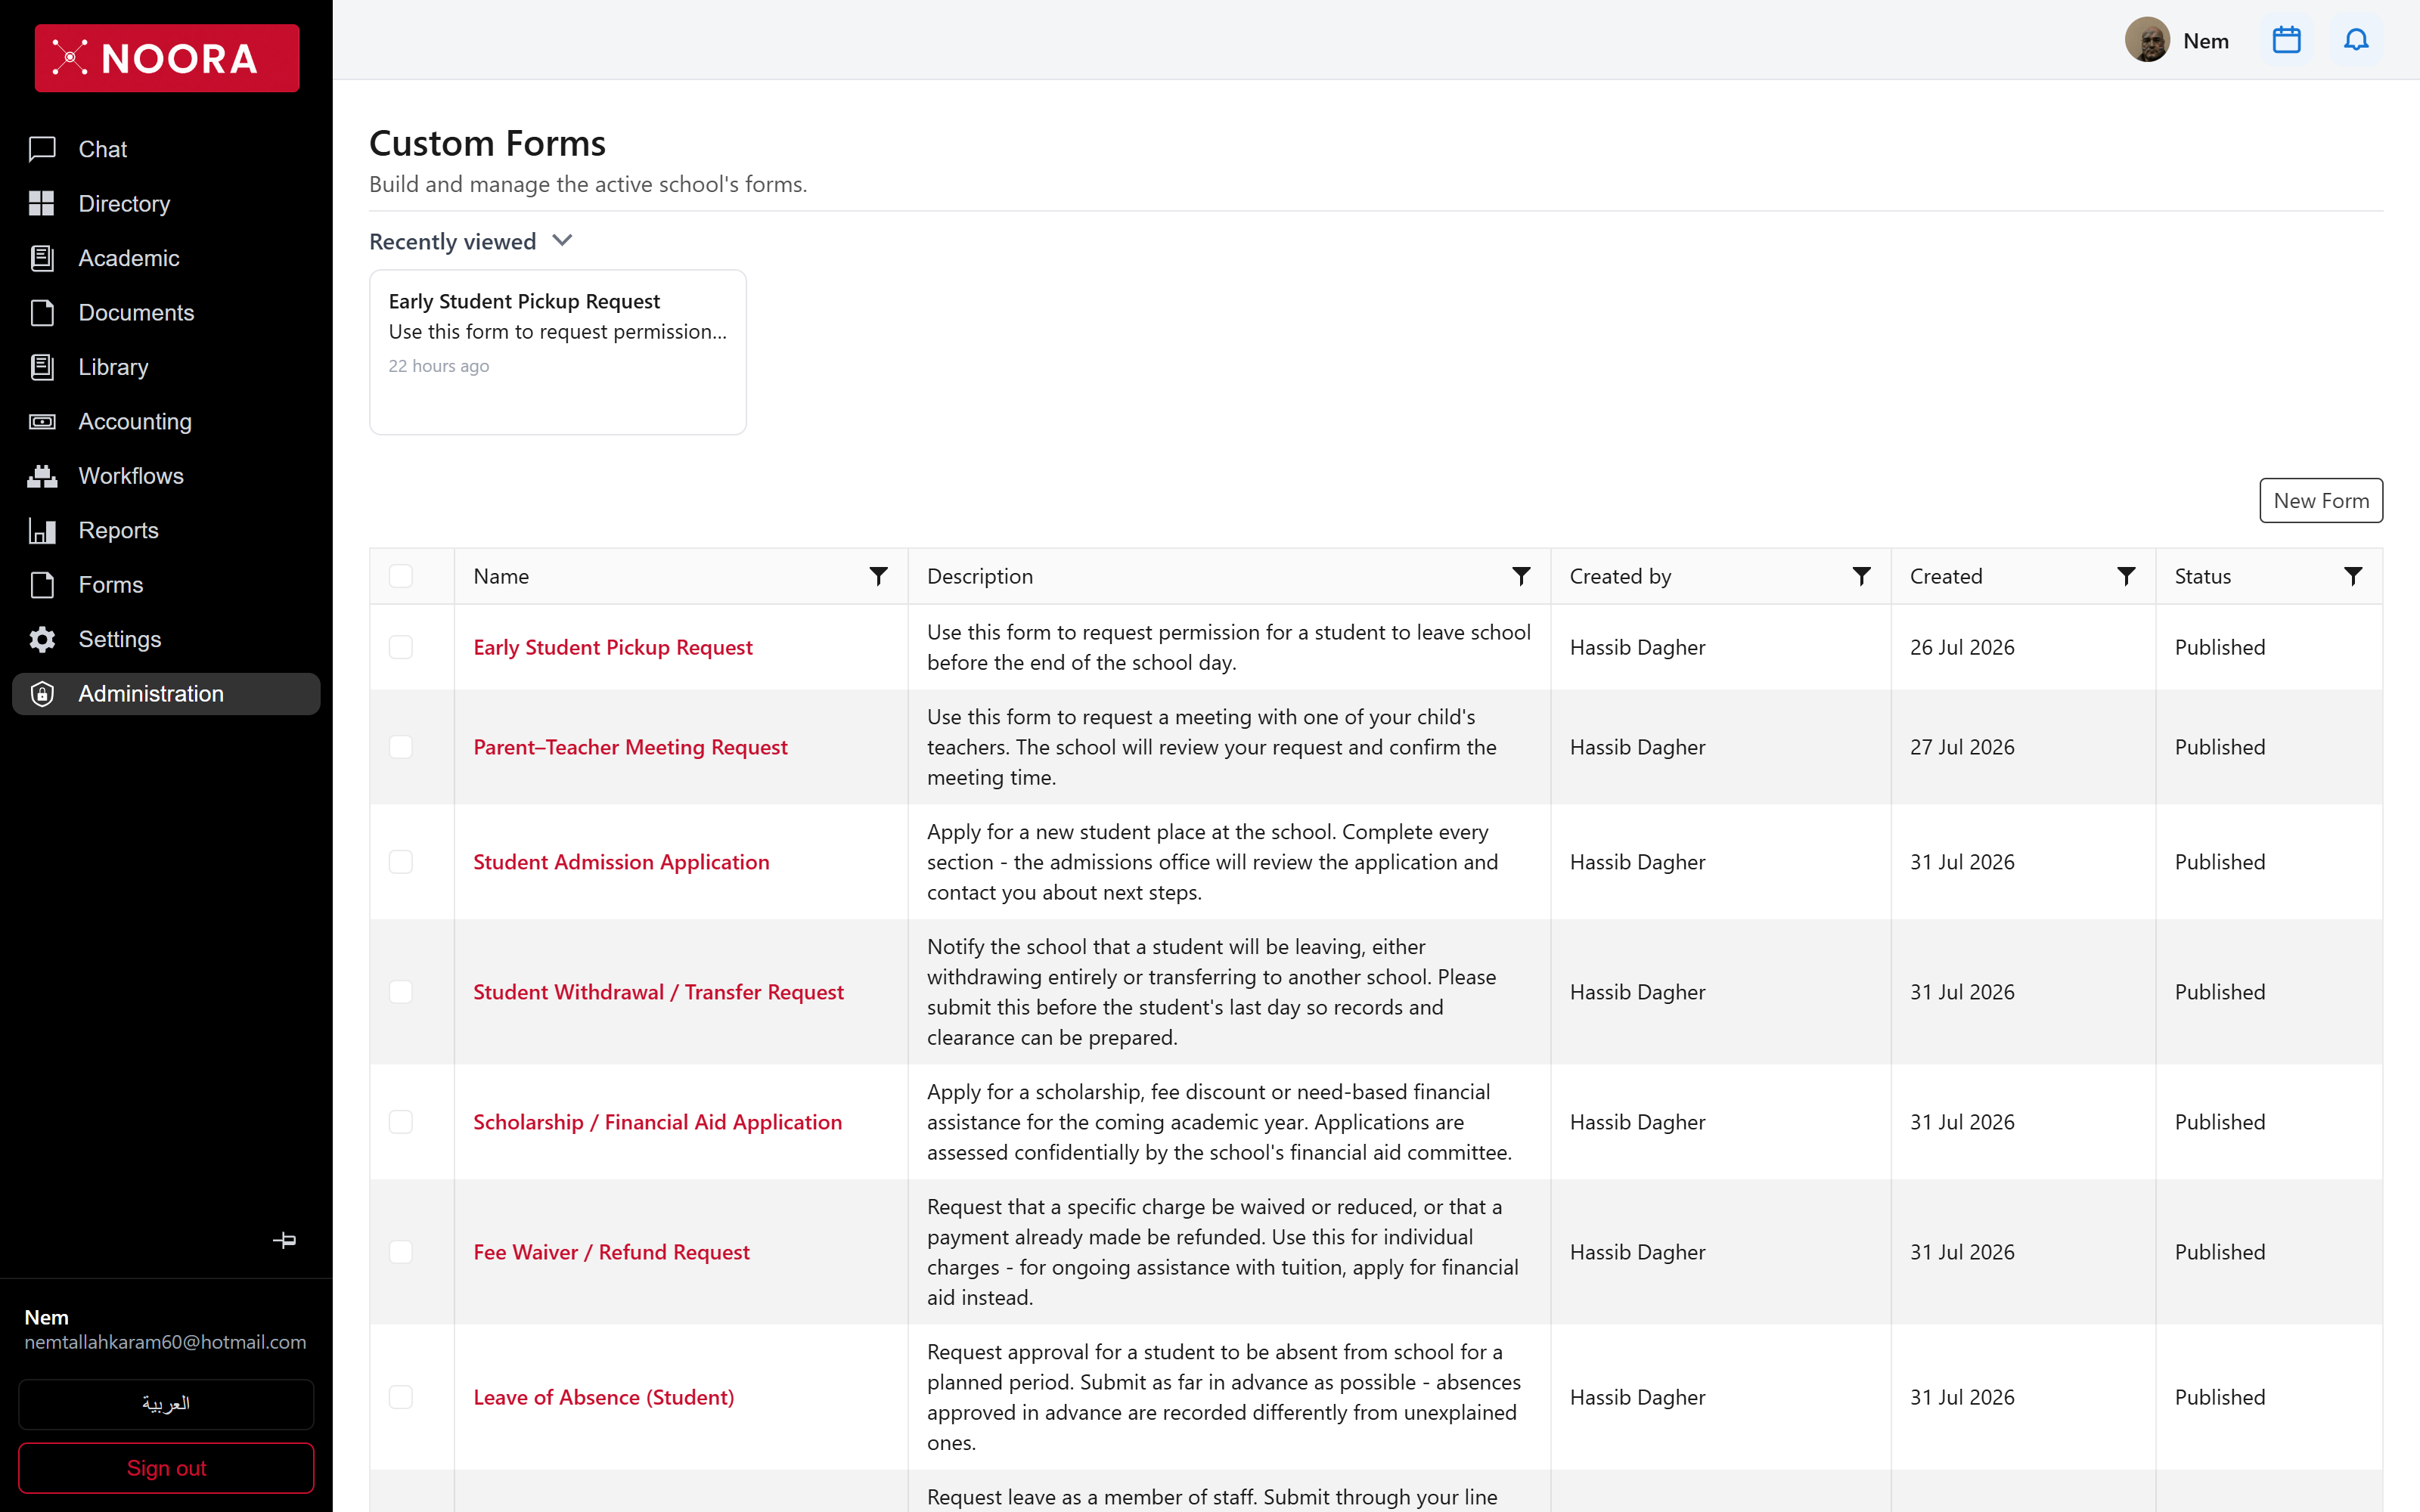The width and height of the screenshot is (2420, 1512).
Task: Open the Academic section
Action: click(166, 258)
